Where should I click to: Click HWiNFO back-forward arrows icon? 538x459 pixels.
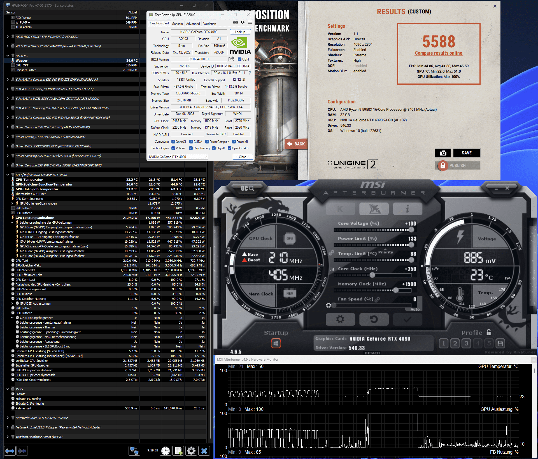(10, 451)
